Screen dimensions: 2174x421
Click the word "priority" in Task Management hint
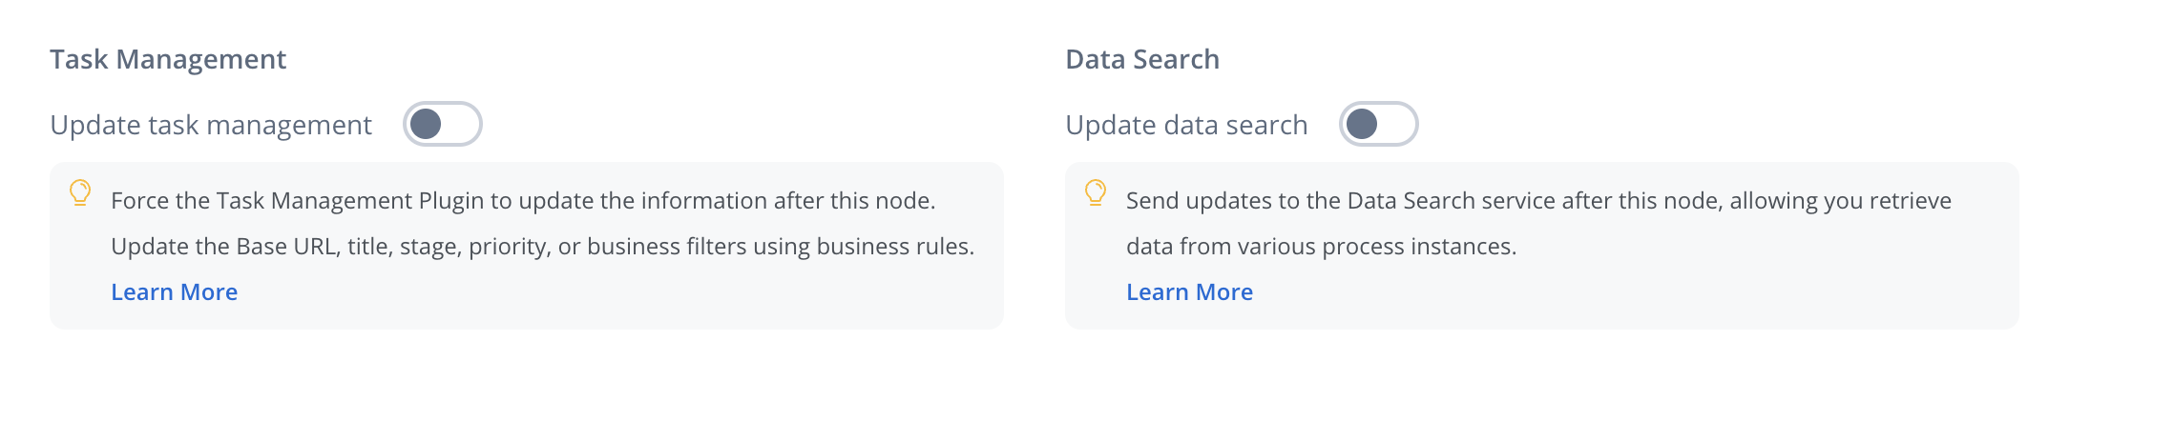(506, 247)
